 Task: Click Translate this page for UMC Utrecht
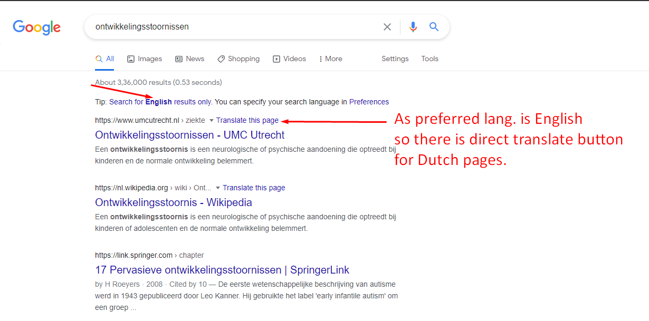tap(247, 120)
